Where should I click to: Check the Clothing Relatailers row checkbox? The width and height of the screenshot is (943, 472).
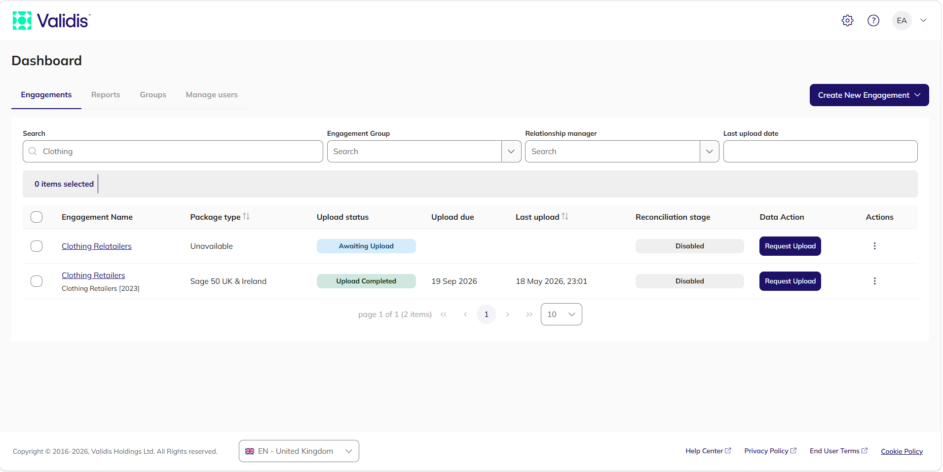pos(37,246)
